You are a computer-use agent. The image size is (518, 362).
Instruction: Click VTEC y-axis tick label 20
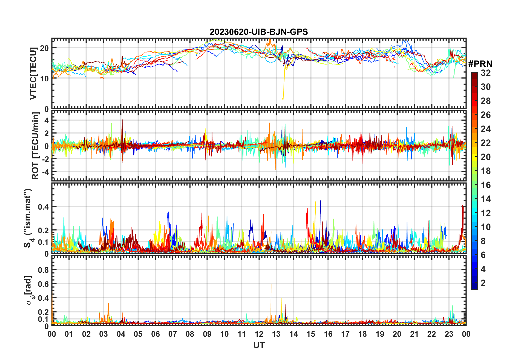coord(44,48)
